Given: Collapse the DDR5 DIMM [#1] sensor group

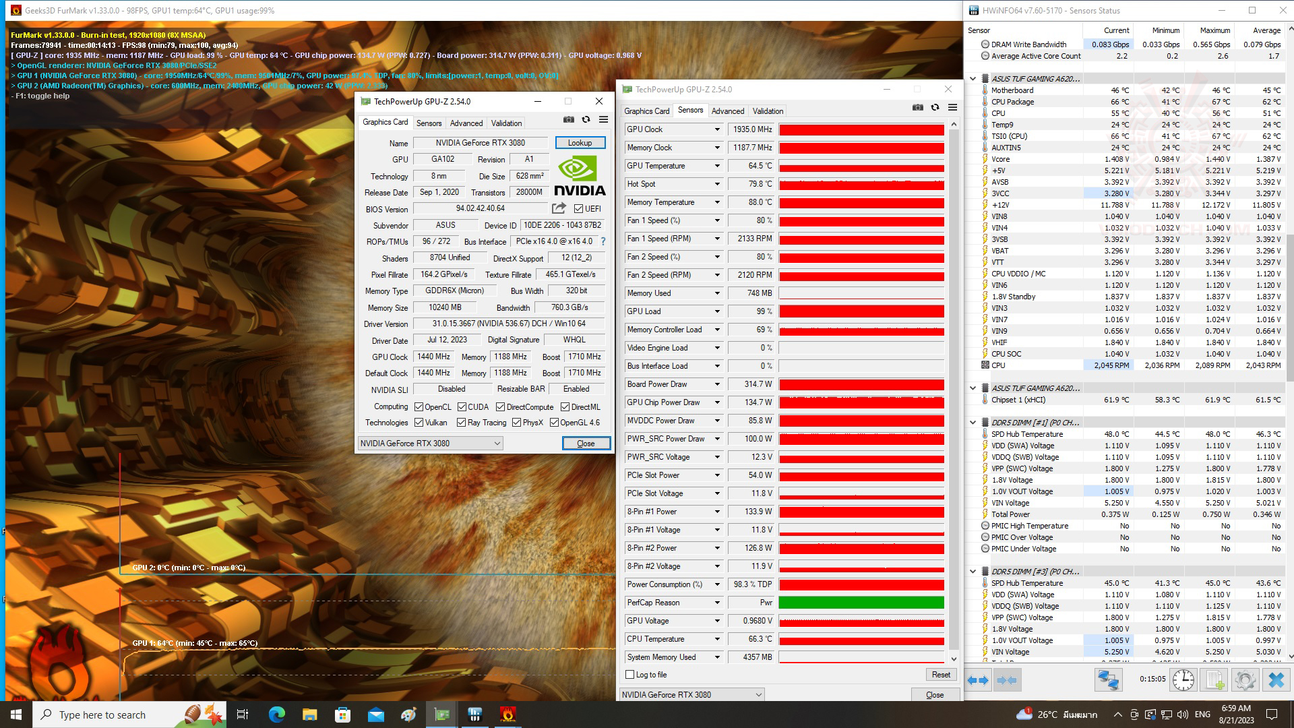Looking at the screenshot, I should click(973, 423).
